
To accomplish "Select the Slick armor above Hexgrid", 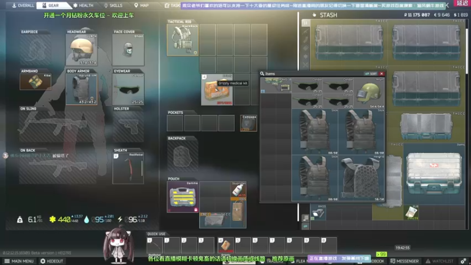I will pos(361,131).
